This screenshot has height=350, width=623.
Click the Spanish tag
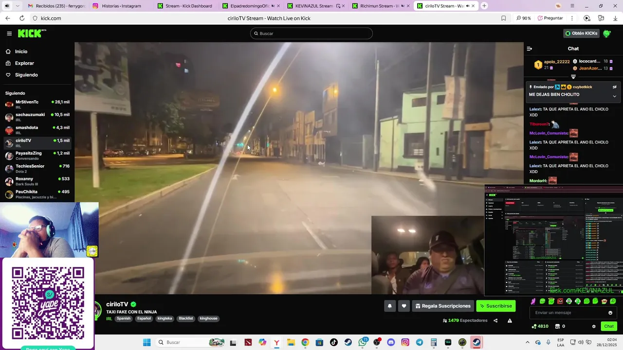point(124,318)
